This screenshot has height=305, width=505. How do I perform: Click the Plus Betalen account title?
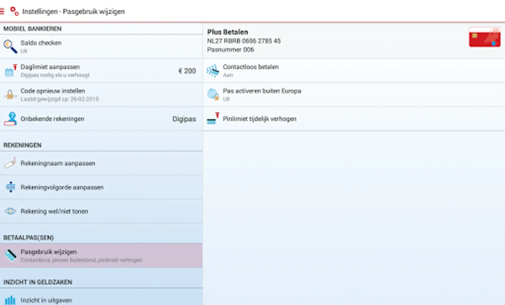(x=228, y=32)
